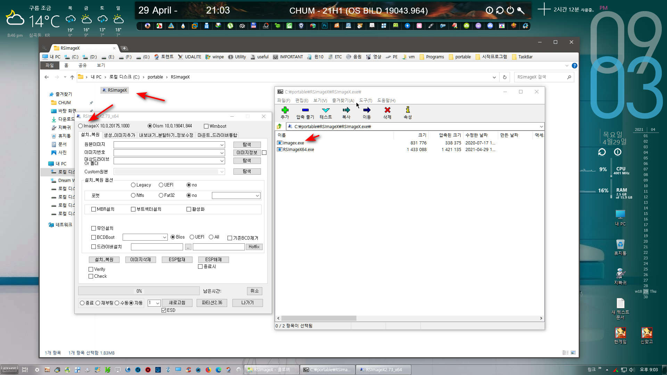This screenshot has width=667, height=375.
Task: Click the 설치_복원 button
Action: [x=104, y=260]
